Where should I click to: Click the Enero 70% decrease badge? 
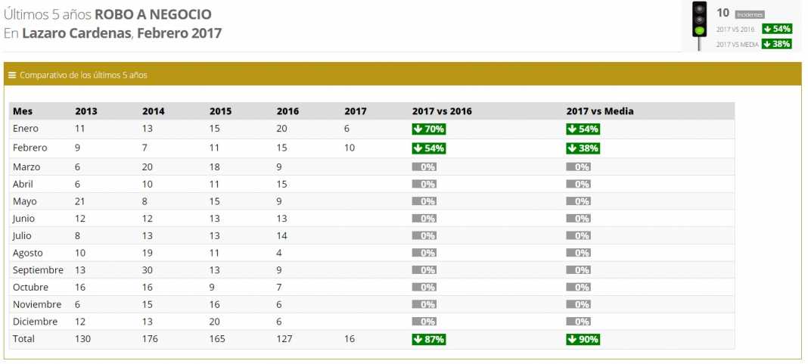[429, 129]
